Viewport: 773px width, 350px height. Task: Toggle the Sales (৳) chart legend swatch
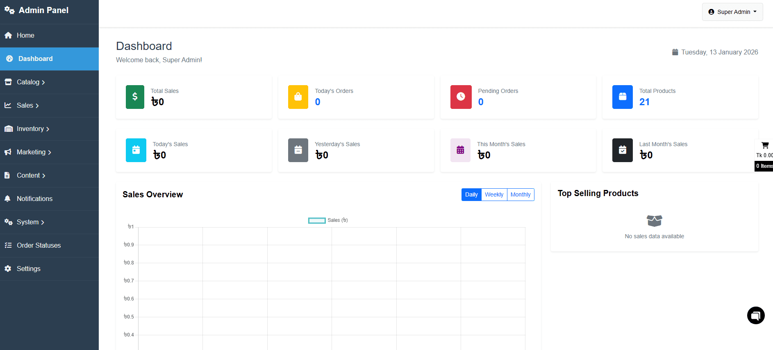coord(317,220)
